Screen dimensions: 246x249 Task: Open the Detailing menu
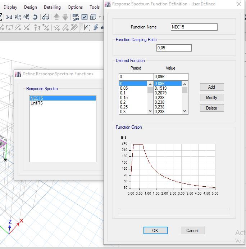[x=52, y=7]
